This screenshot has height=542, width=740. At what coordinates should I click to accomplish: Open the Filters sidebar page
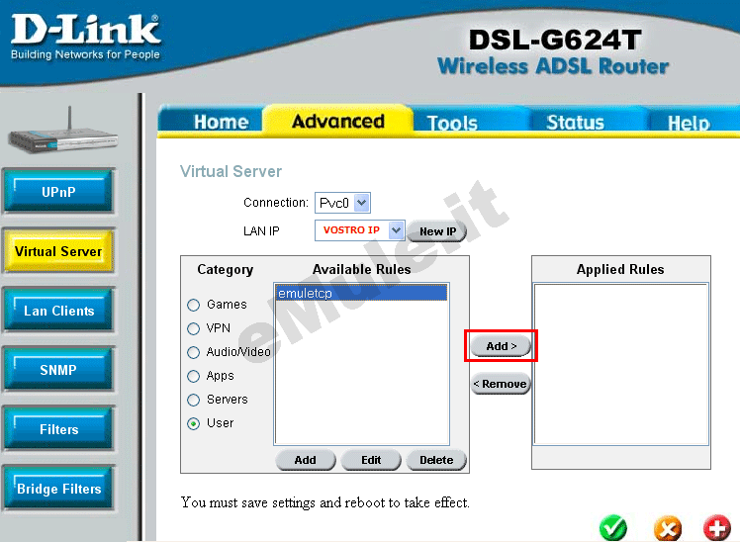tap(58, 429)
